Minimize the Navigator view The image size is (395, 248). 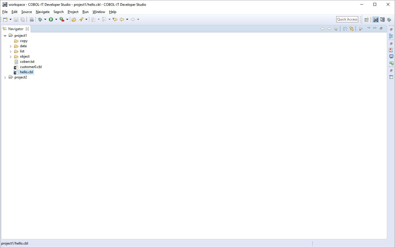click(x=375, y=28)
